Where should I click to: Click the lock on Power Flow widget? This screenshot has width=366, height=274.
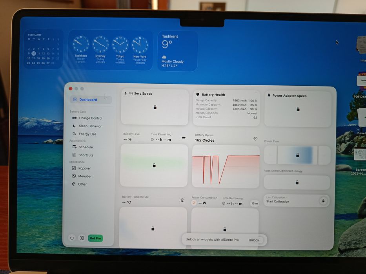(297, 155)
